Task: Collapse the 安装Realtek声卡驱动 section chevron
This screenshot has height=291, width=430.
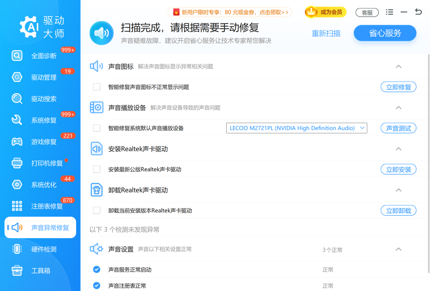Action: click(x=399, y=149)
